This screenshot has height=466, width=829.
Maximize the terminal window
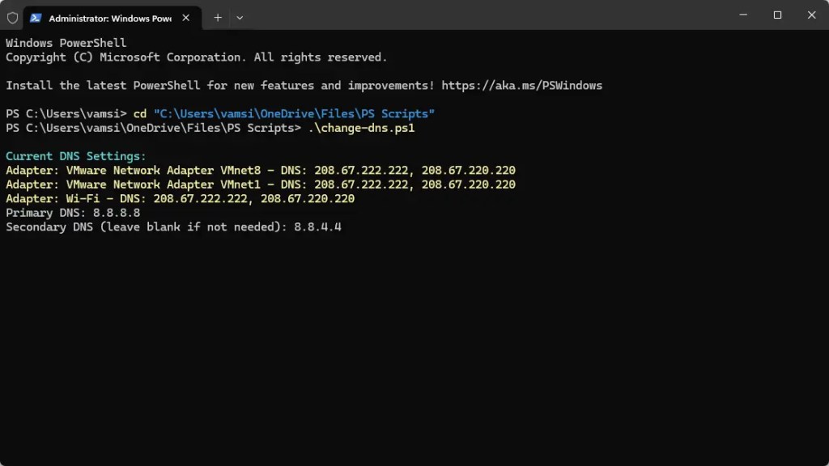pos(777,15)
